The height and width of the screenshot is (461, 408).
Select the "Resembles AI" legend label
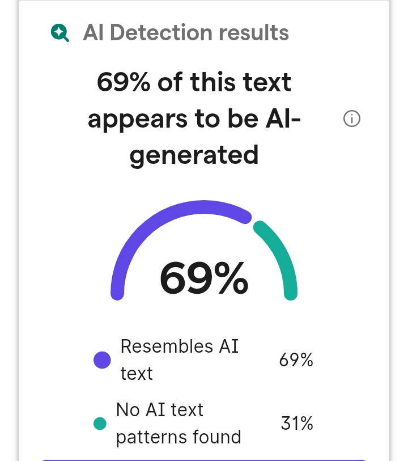pos(180,346)
